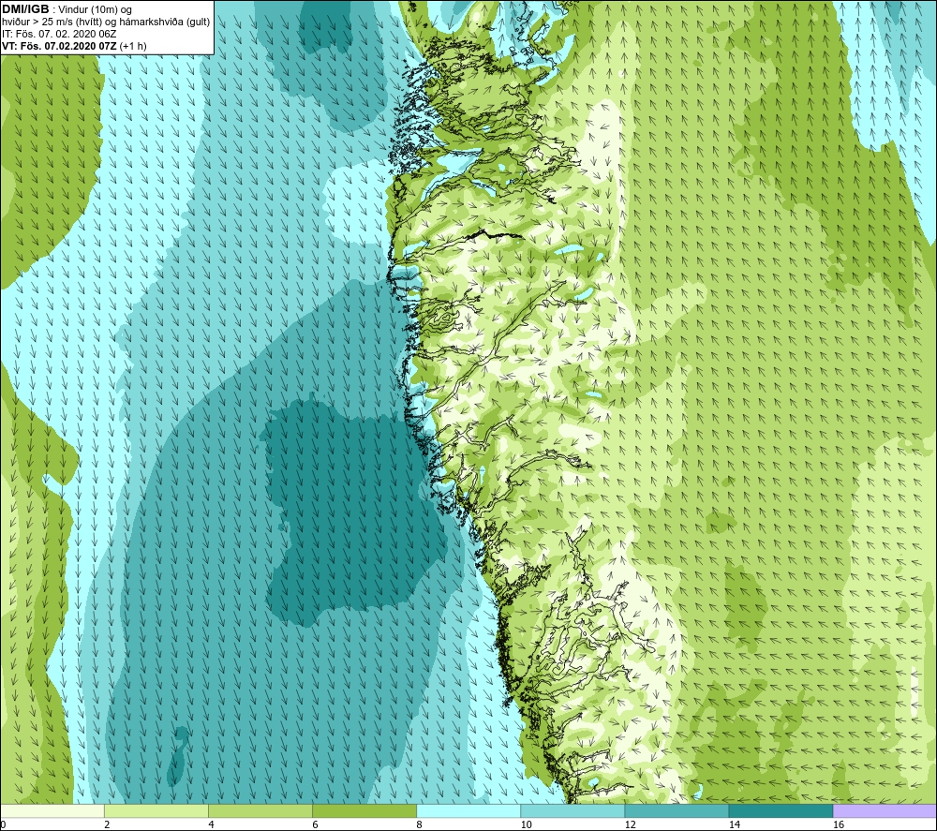Click the legend scale number 6

315,824
